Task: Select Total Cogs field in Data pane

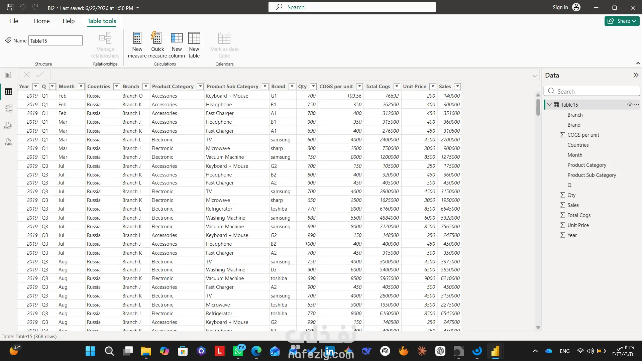Action: tap(579, 215)
